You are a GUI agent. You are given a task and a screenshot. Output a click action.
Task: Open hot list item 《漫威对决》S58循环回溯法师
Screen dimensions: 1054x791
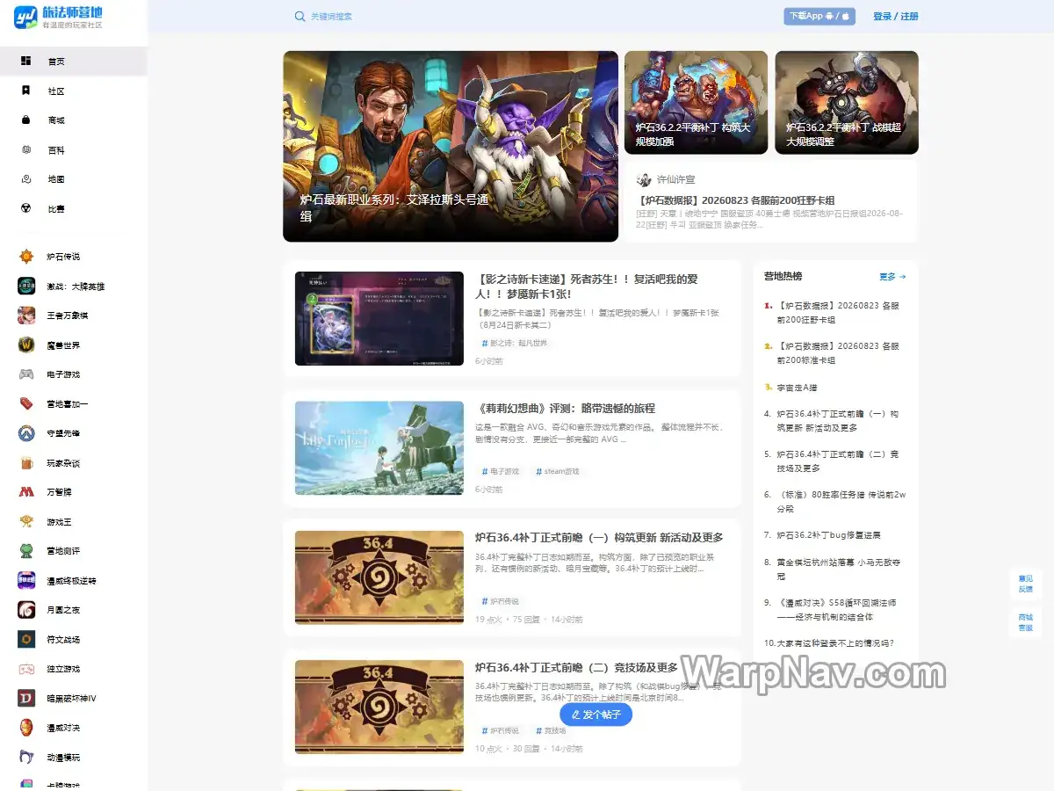point(836,609)
